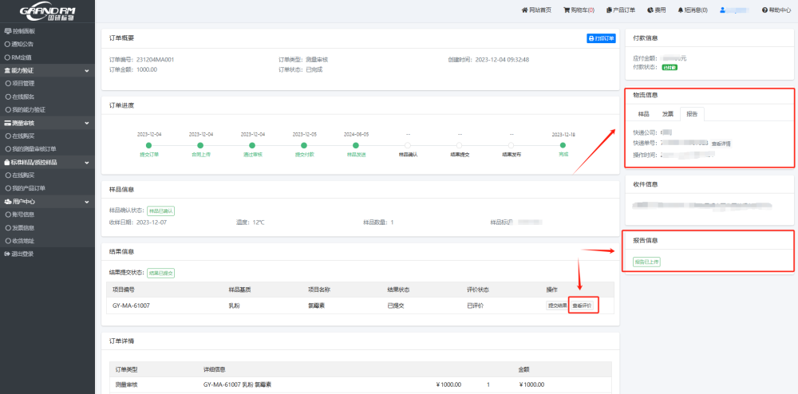Switch to the 样品 logistics tab
The image size is (798, 394).
[x=644, y=113]
